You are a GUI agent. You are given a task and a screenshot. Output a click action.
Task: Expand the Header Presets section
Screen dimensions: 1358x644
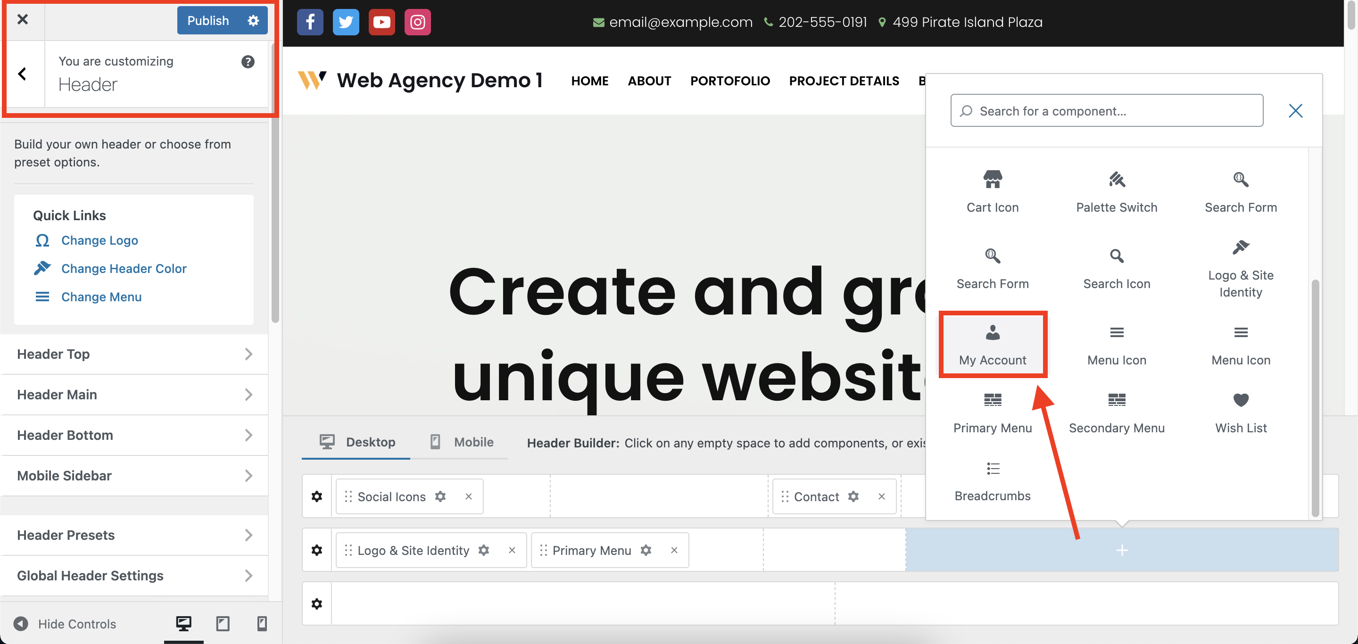(x=134, y=536)
